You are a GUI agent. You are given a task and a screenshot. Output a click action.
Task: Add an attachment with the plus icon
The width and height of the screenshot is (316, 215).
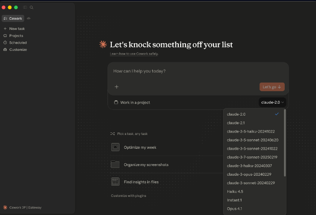coord(117,87)
